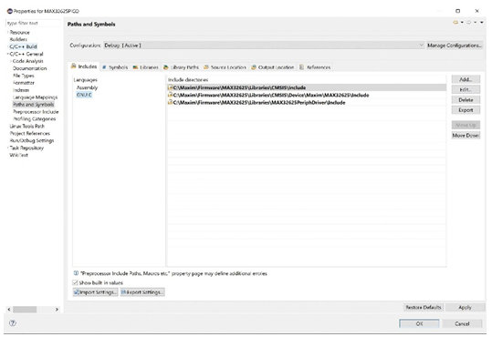This screenshot has width=492, height=337.
Task: Switch to the Libraries tab
Action: 146,67
